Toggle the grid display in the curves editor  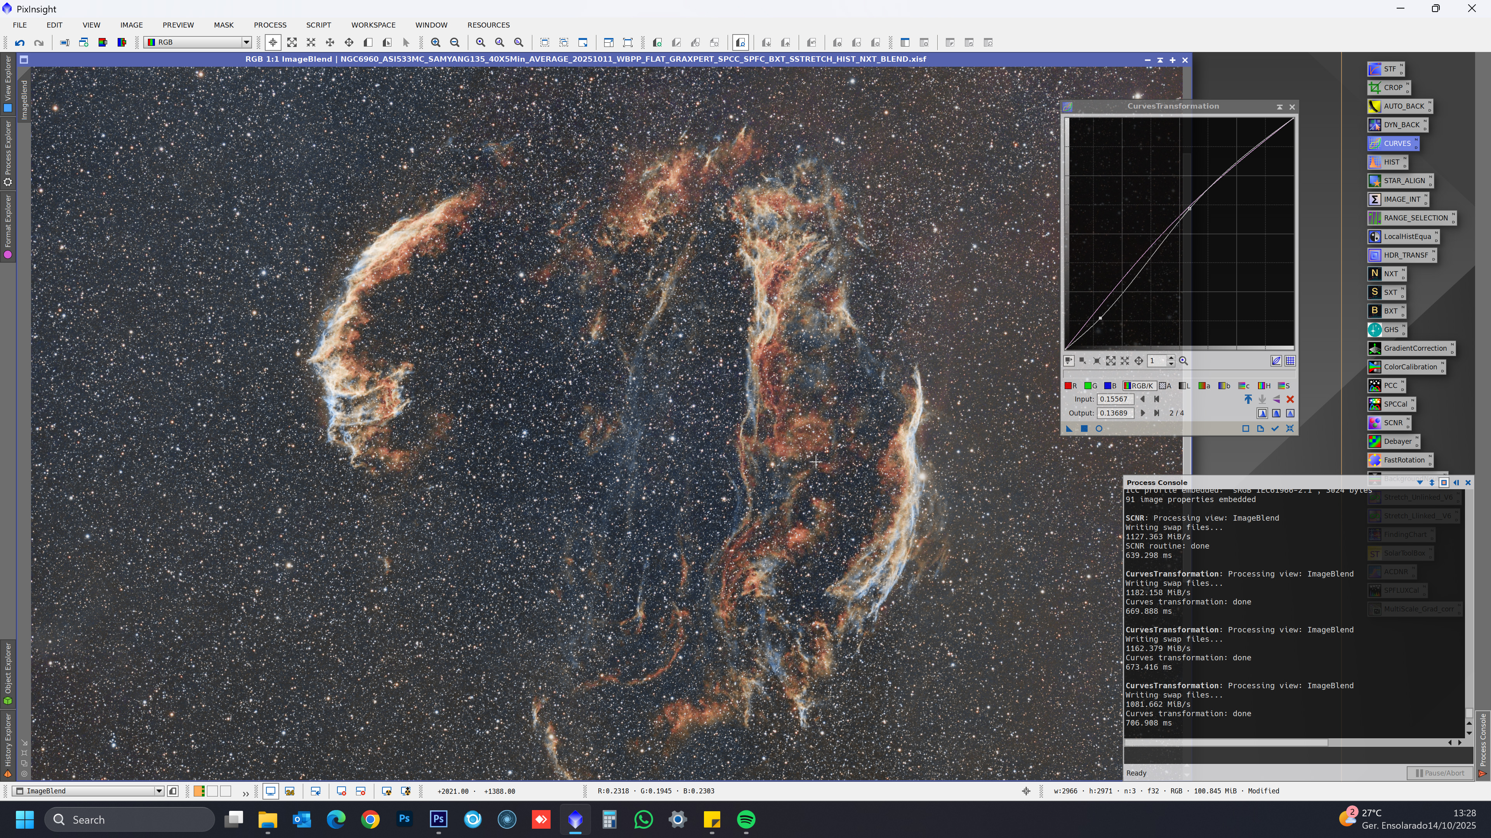pyautogui.click(x=1289, y=361)
